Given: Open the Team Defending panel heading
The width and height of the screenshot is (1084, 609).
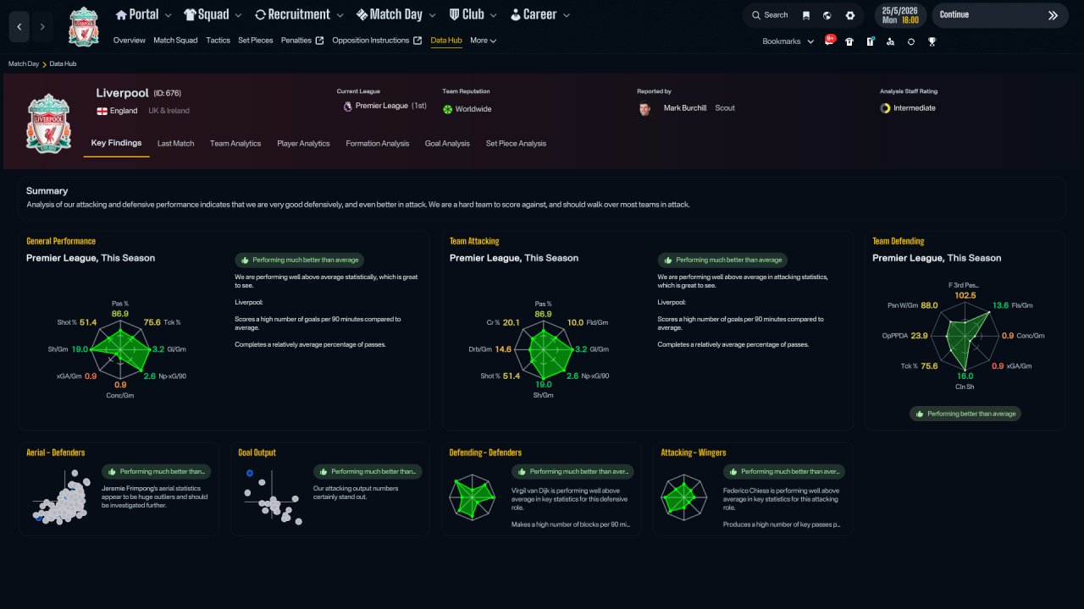Looking at the screenshot, I should click(x=899, y=241).
